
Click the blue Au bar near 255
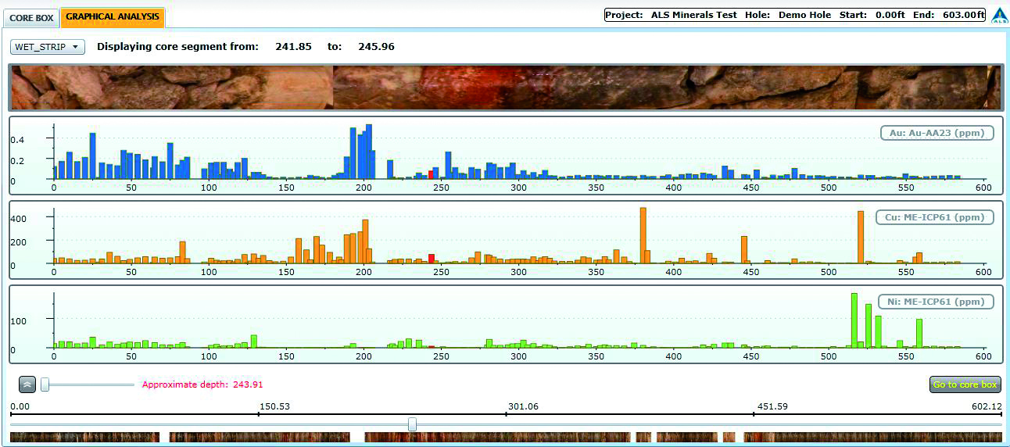[x=448, y=166]
